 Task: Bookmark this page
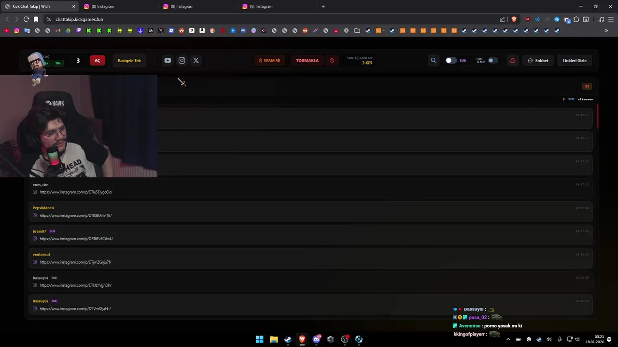(36, 19)
